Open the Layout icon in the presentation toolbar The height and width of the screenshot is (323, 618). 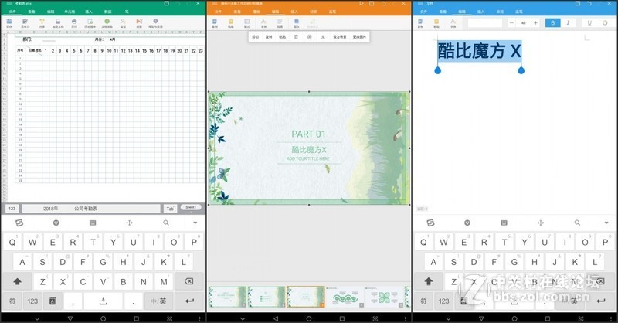click(x=247, y=23)
